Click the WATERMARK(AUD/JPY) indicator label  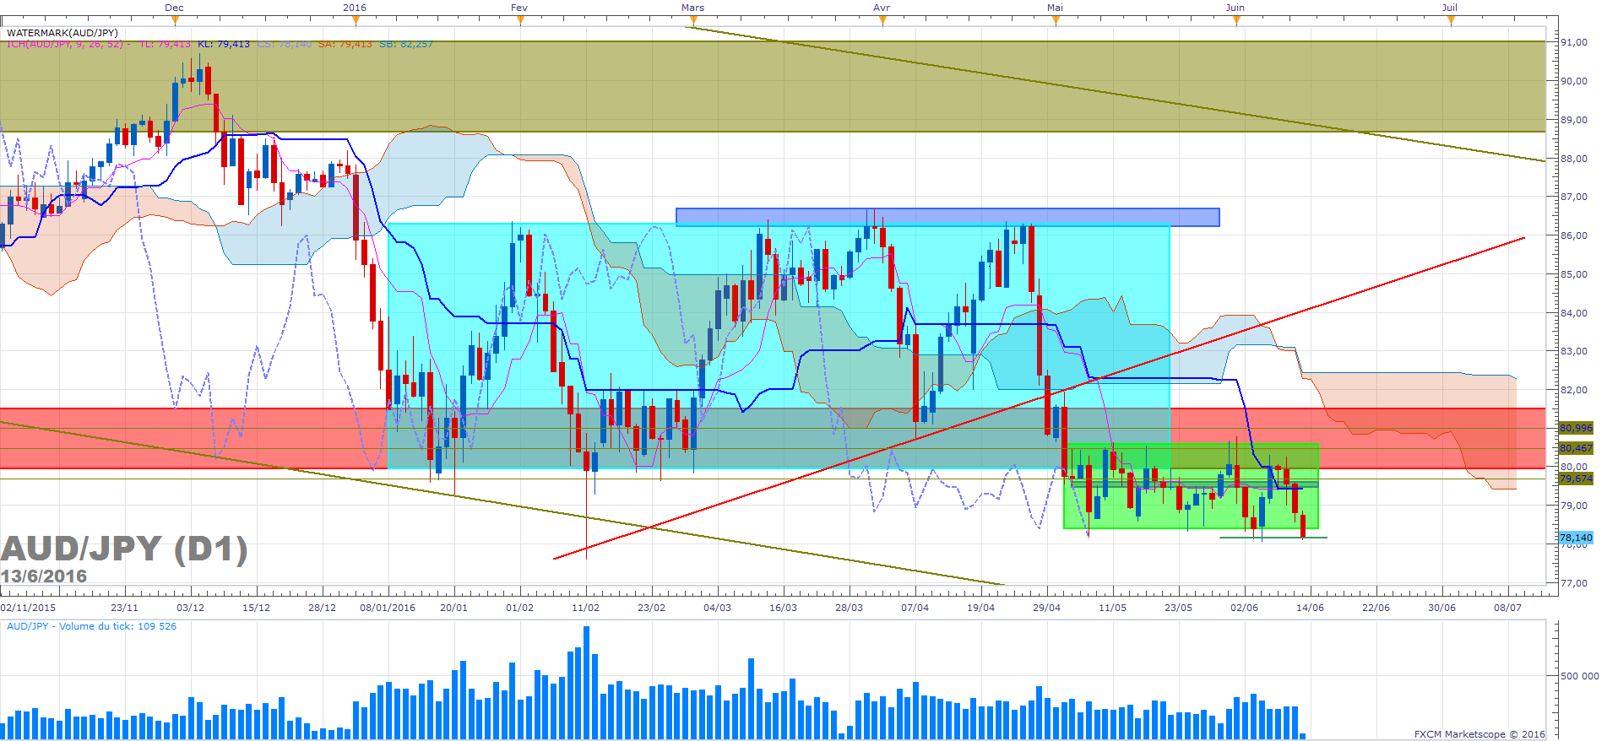click(62, 33)
